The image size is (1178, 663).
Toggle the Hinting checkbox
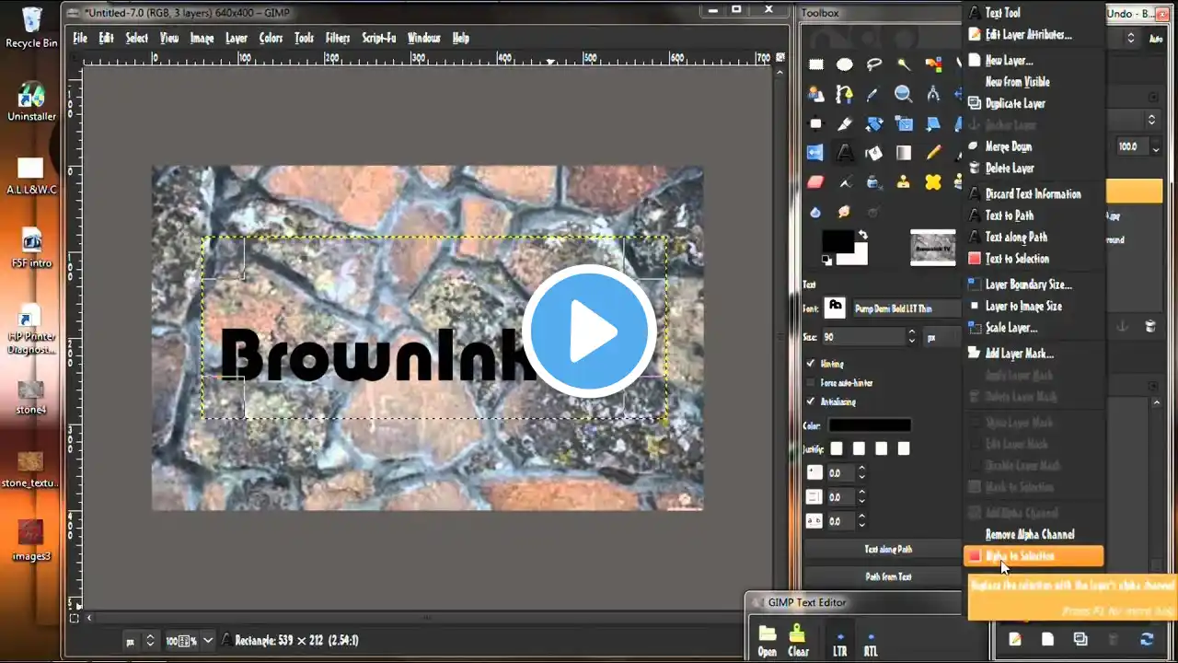[811, 364]
